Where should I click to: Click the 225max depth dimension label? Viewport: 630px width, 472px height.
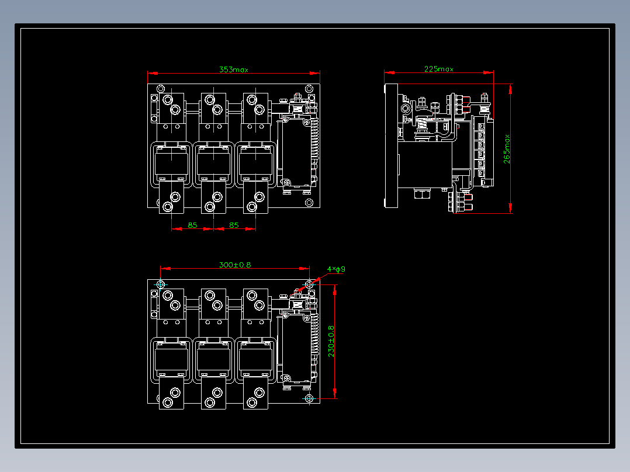pyautogui.click(x=439, y=69)
